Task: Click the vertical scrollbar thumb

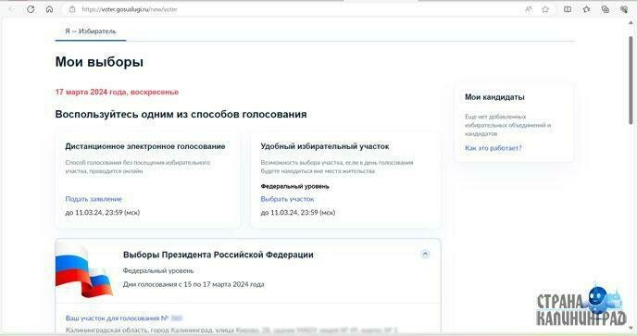Action: coord(631,80)
